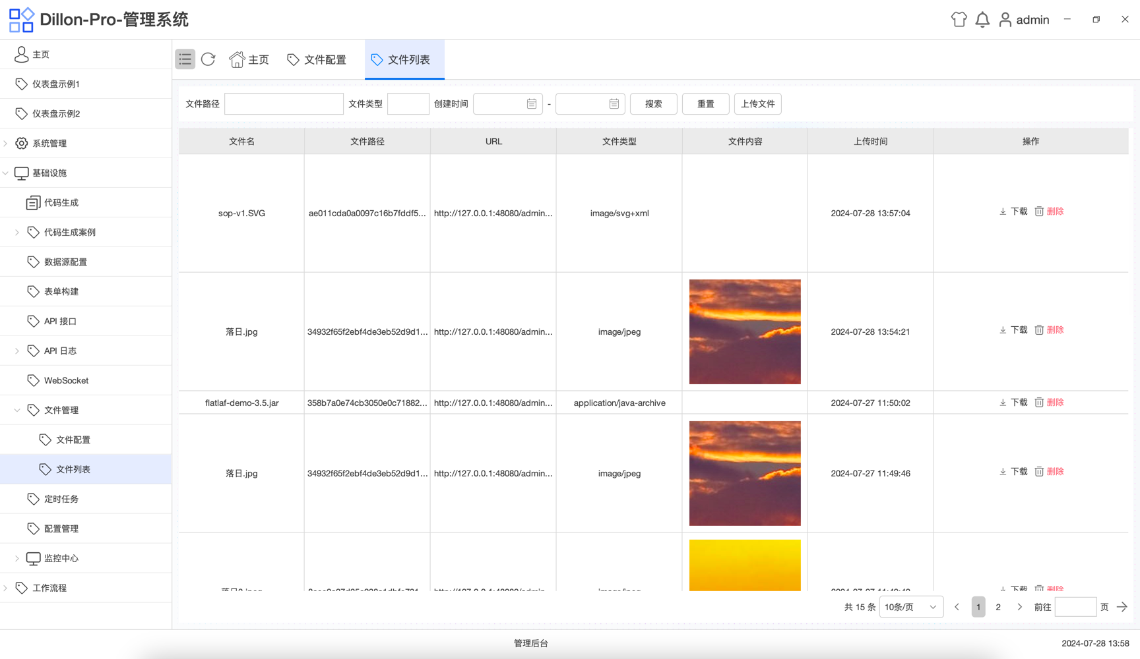This screenshot has width=1140, height=659.
Task: Click download icon for 落日.jpg uploaded 13:54:21
Action: coord(1003,330)
